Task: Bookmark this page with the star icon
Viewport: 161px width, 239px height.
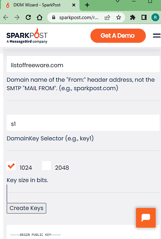Action: (119, 18)
